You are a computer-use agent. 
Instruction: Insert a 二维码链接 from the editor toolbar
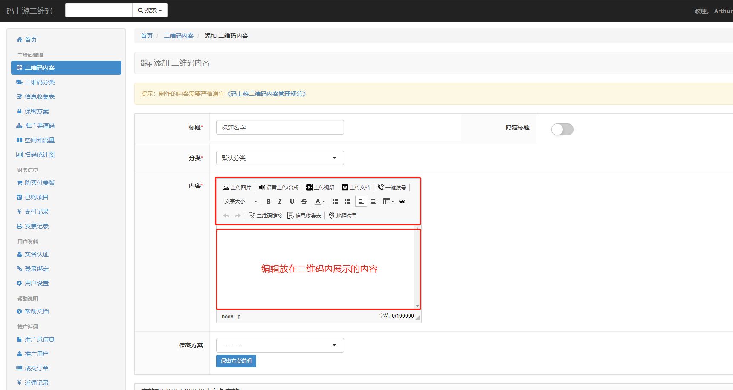(265, 215)
